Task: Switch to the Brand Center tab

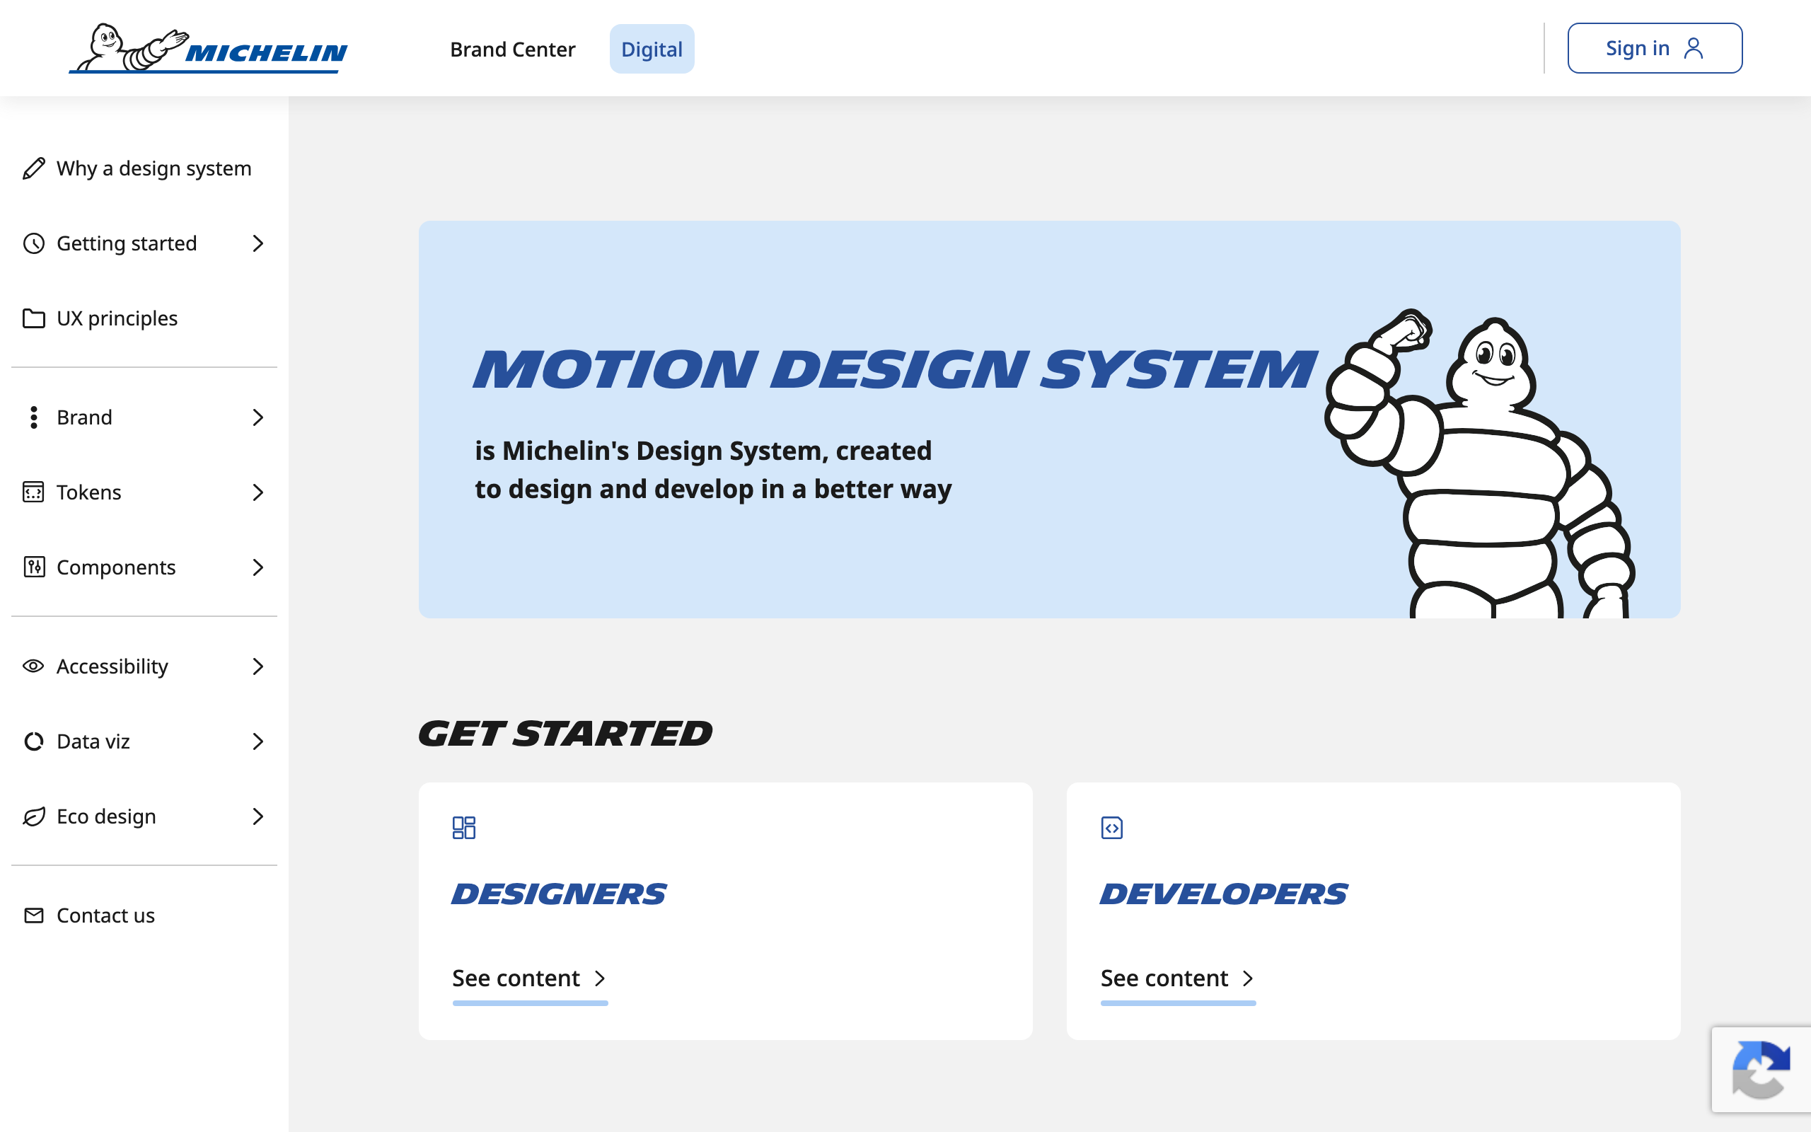Action: click(x=513, y=49)
